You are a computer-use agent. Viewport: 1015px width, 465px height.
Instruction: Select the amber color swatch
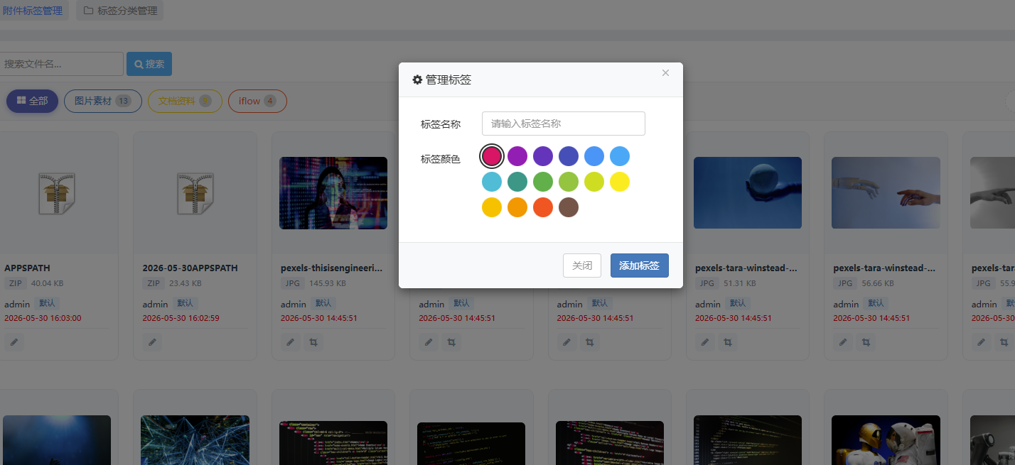click(492, 207)
